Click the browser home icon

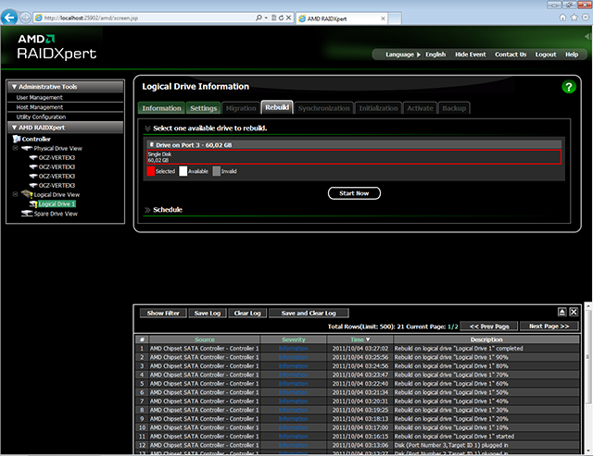(562, 18)
